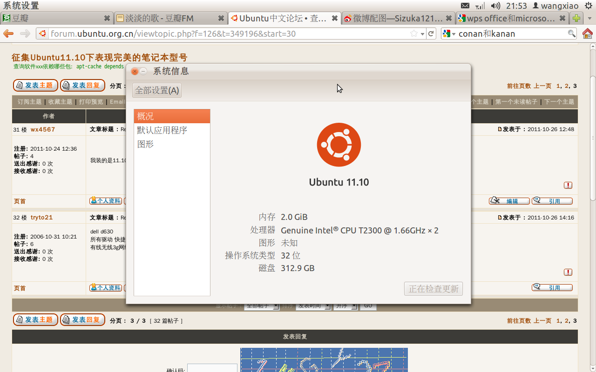This screenshot has height=372, width=596.
Task: Click the browser forward arrow
Action: [25, 33]
